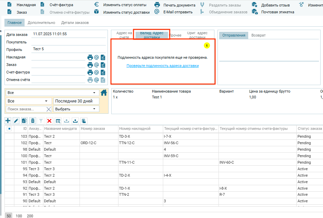Click the 'Поиск заказа...' search field
This screenshot has height=218, width=323.
[26, 109]
